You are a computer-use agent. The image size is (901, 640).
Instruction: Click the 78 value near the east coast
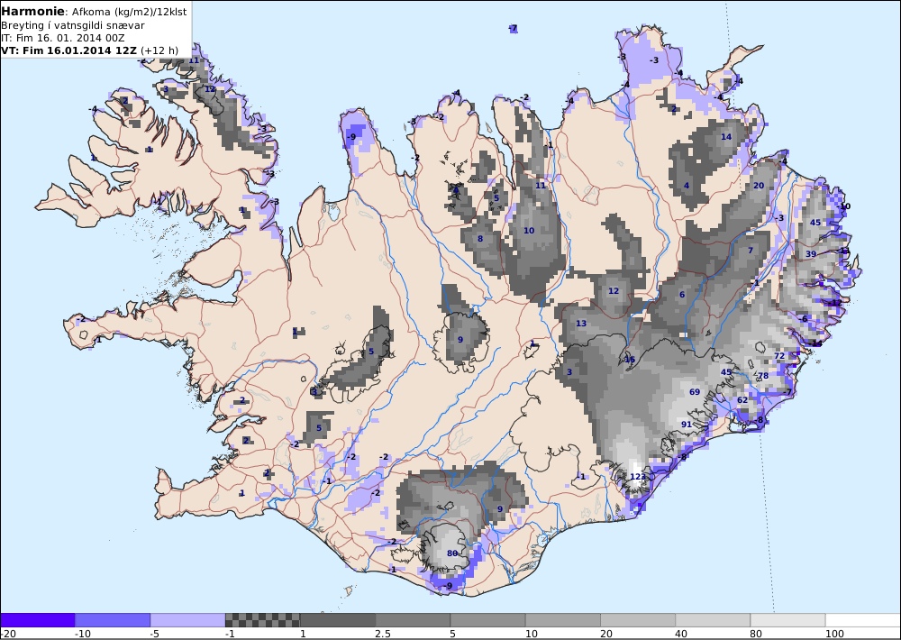coord(763,376)
